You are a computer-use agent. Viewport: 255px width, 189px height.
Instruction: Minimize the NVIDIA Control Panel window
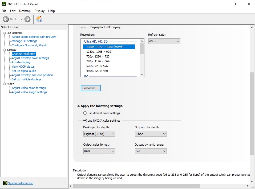(x=225, y=4)
